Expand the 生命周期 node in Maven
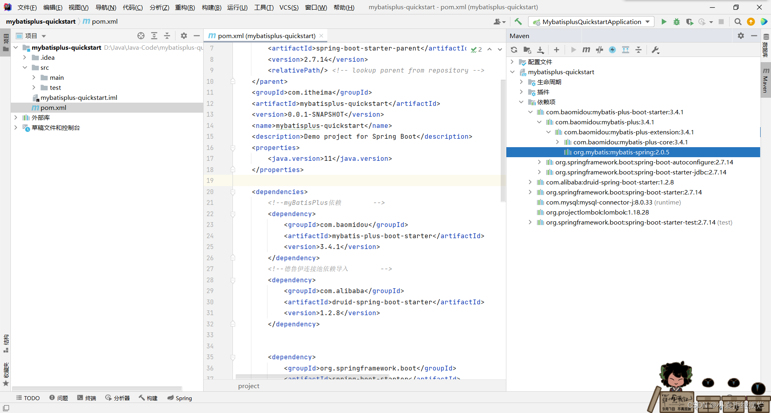This screenshot has width=771, height=413. click(521, 82)
